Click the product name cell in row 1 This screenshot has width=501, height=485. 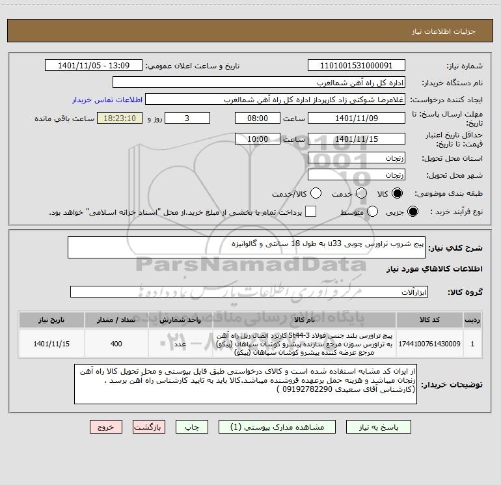[x=305, y=344]
